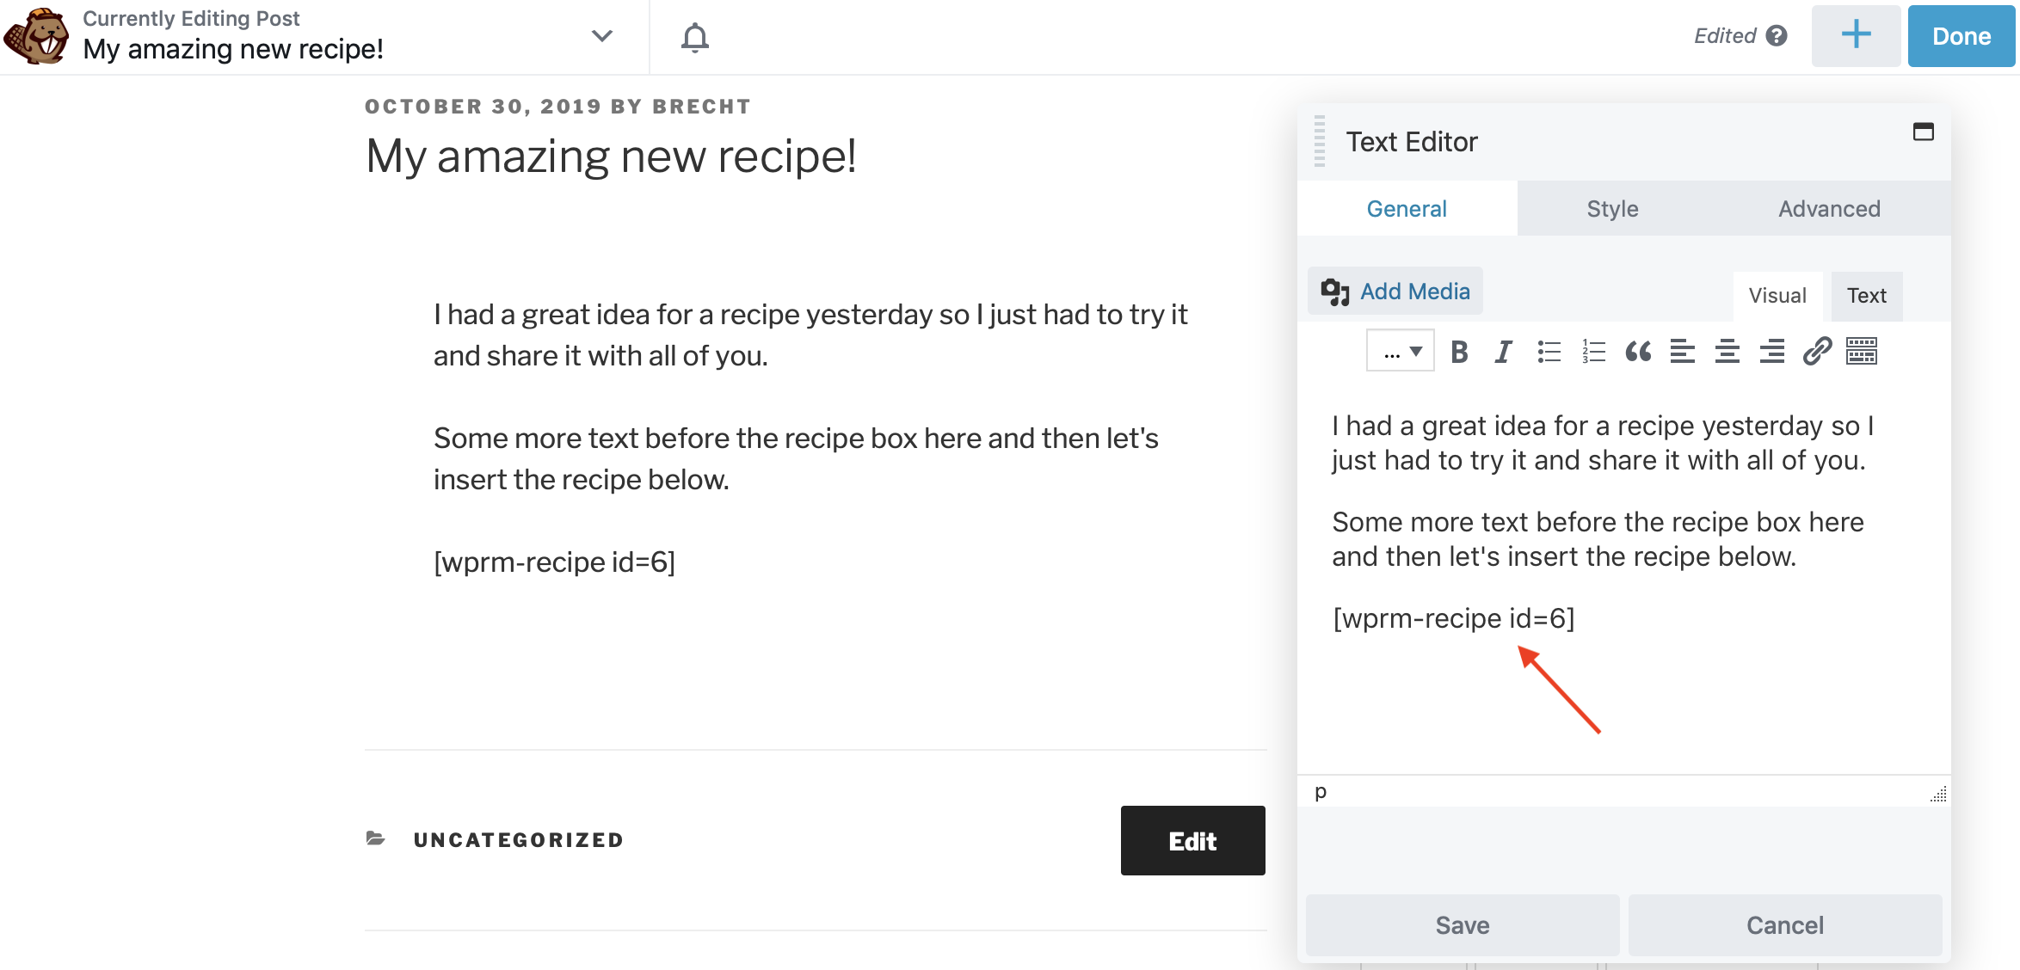This screenshot has width=2020, height=970.
Task: Open the notifications bell
Action: [695, 37]
